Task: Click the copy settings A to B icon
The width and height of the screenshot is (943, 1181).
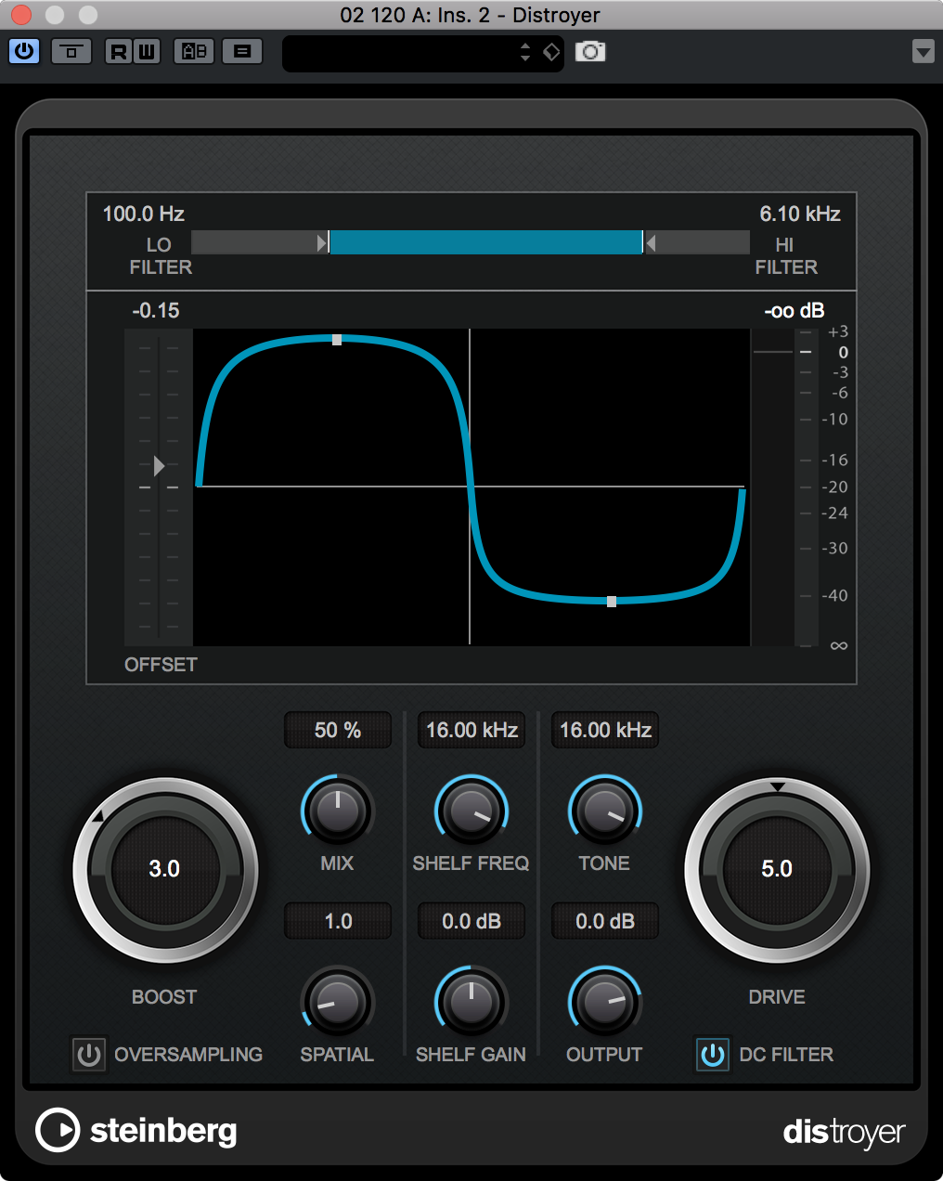Action: (242, 51)
